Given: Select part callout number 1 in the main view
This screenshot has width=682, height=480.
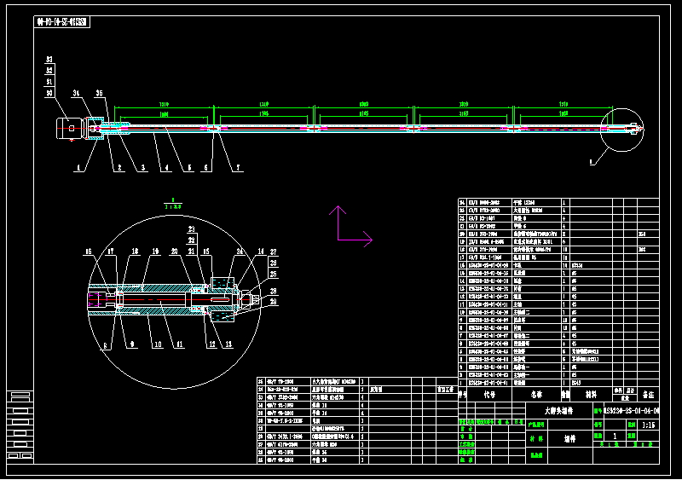Looking at the screenshot, I should 78,168.
